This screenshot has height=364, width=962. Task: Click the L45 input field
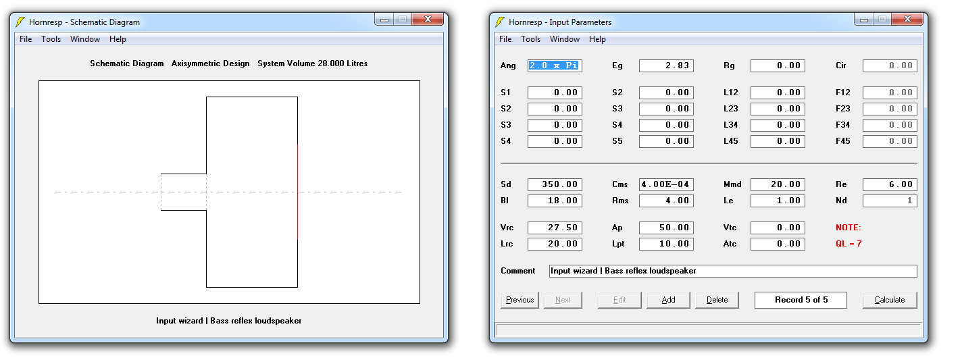point(778,141)
